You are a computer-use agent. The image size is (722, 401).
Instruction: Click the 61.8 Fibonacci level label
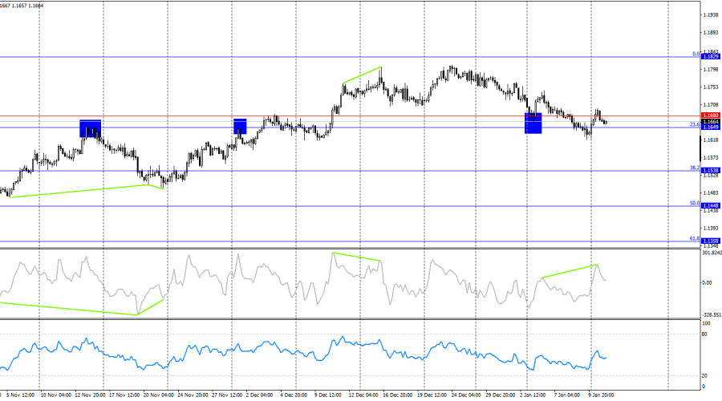tap(695, 238)
